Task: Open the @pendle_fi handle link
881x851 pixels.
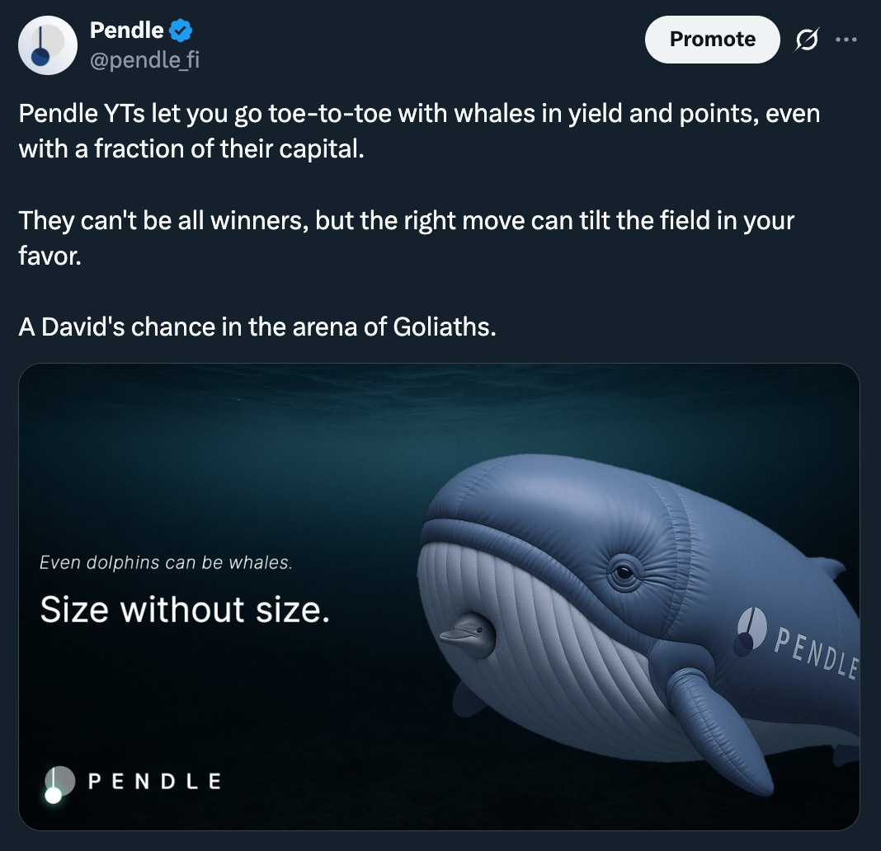Action: point(145,59)
